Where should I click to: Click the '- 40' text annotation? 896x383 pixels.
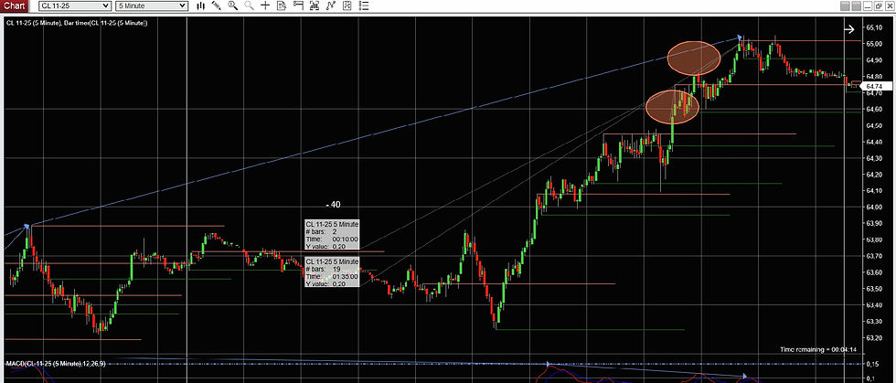334,205
